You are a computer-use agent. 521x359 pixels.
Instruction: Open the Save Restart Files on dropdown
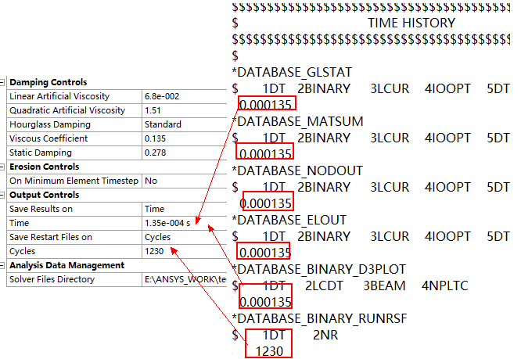[179, 237]
